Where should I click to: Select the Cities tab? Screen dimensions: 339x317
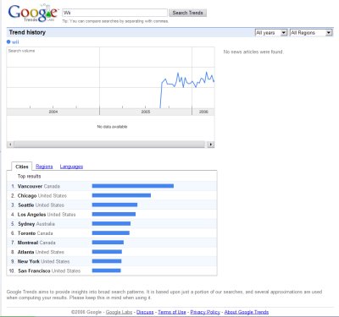(x=22, y=167)
